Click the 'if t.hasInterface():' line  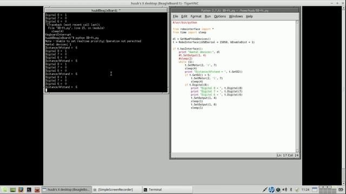(x=188, y=49)
